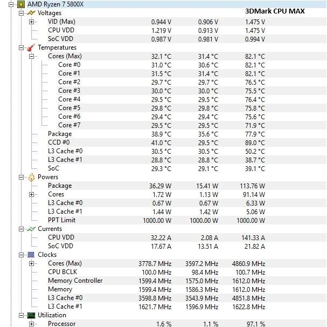The image size is (327, 327).
Task: Select the CPU VDD voltage row
Action: (x=187, y=30)
